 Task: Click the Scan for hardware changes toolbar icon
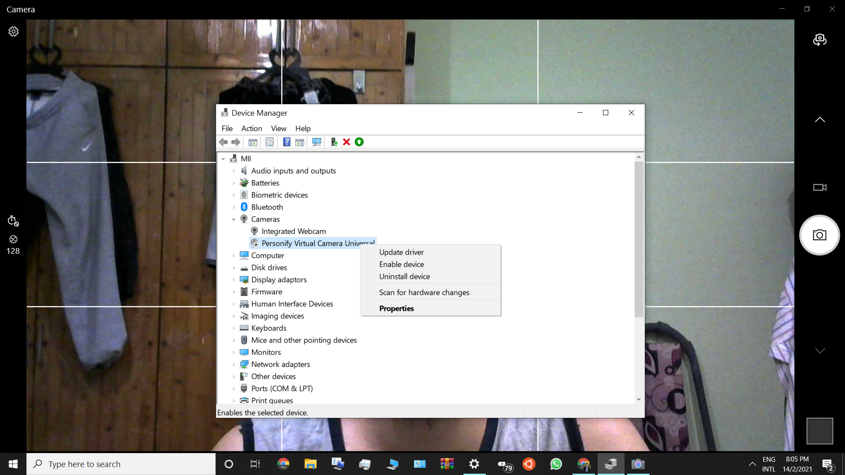[316, 142]
